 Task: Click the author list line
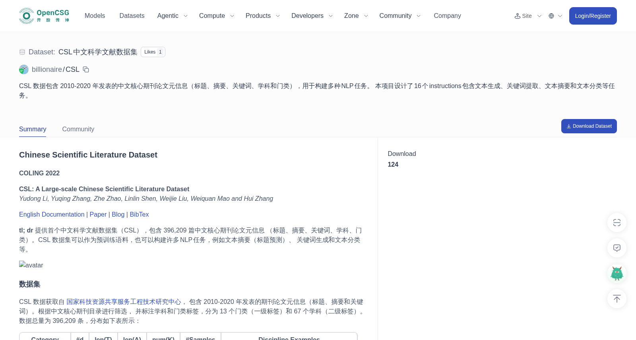point(146,199)
